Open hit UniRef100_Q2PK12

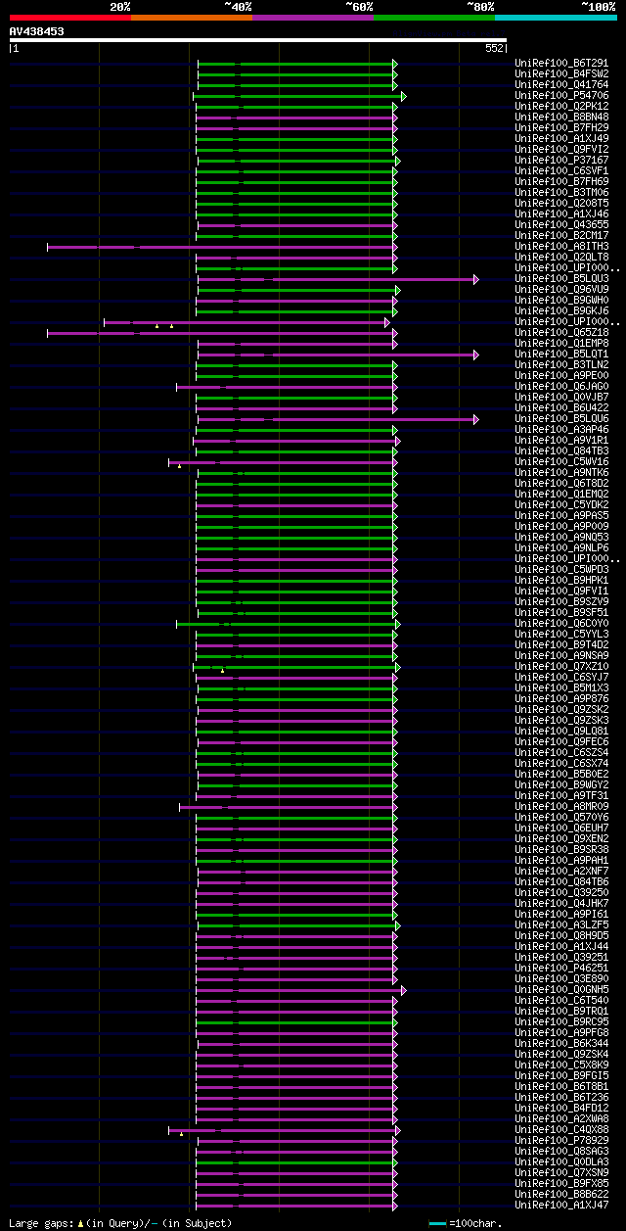coord(560,107)
